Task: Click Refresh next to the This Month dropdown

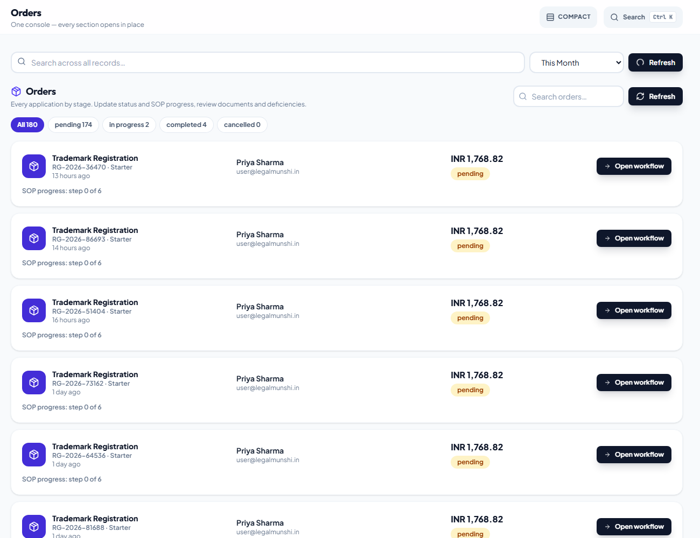Action: tap(655, 62)
